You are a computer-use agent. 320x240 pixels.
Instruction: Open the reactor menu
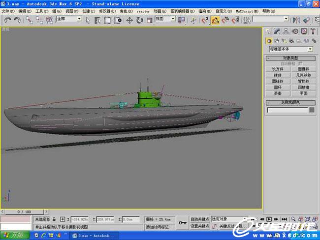tap(143, 11)
